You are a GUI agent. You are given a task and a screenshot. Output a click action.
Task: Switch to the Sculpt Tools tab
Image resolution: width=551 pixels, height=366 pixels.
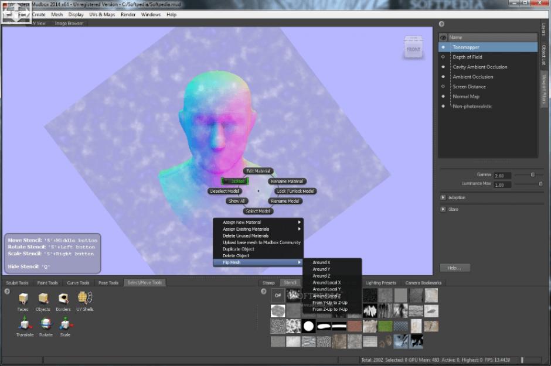click(17, 282)
